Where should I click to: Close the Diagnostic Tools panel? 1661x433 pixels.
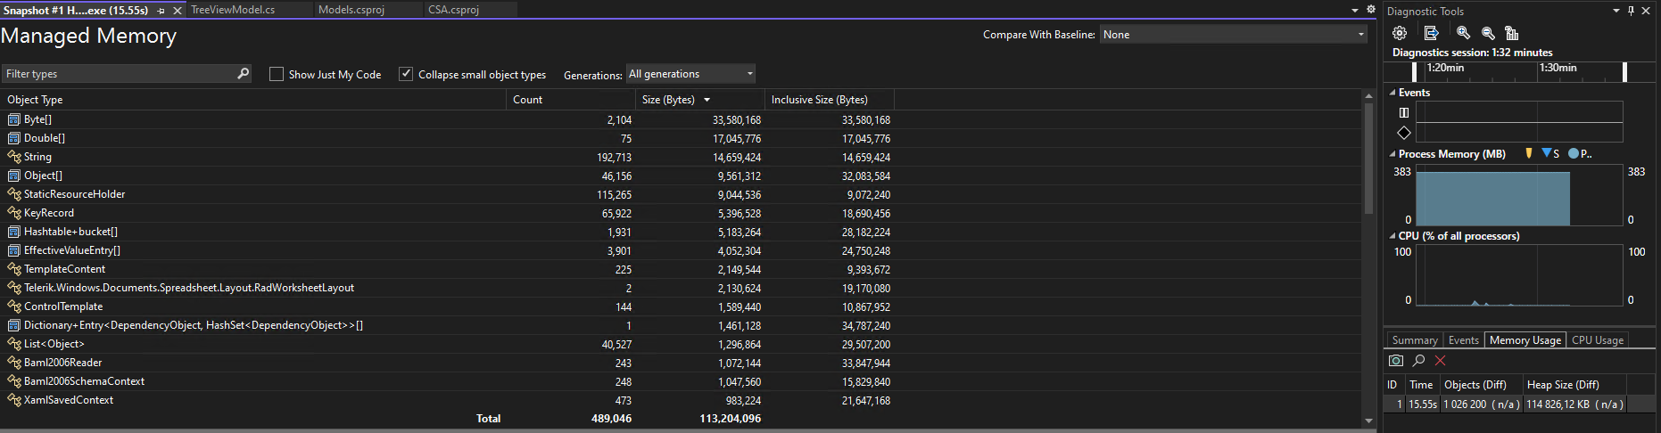tap(1646, 11)
